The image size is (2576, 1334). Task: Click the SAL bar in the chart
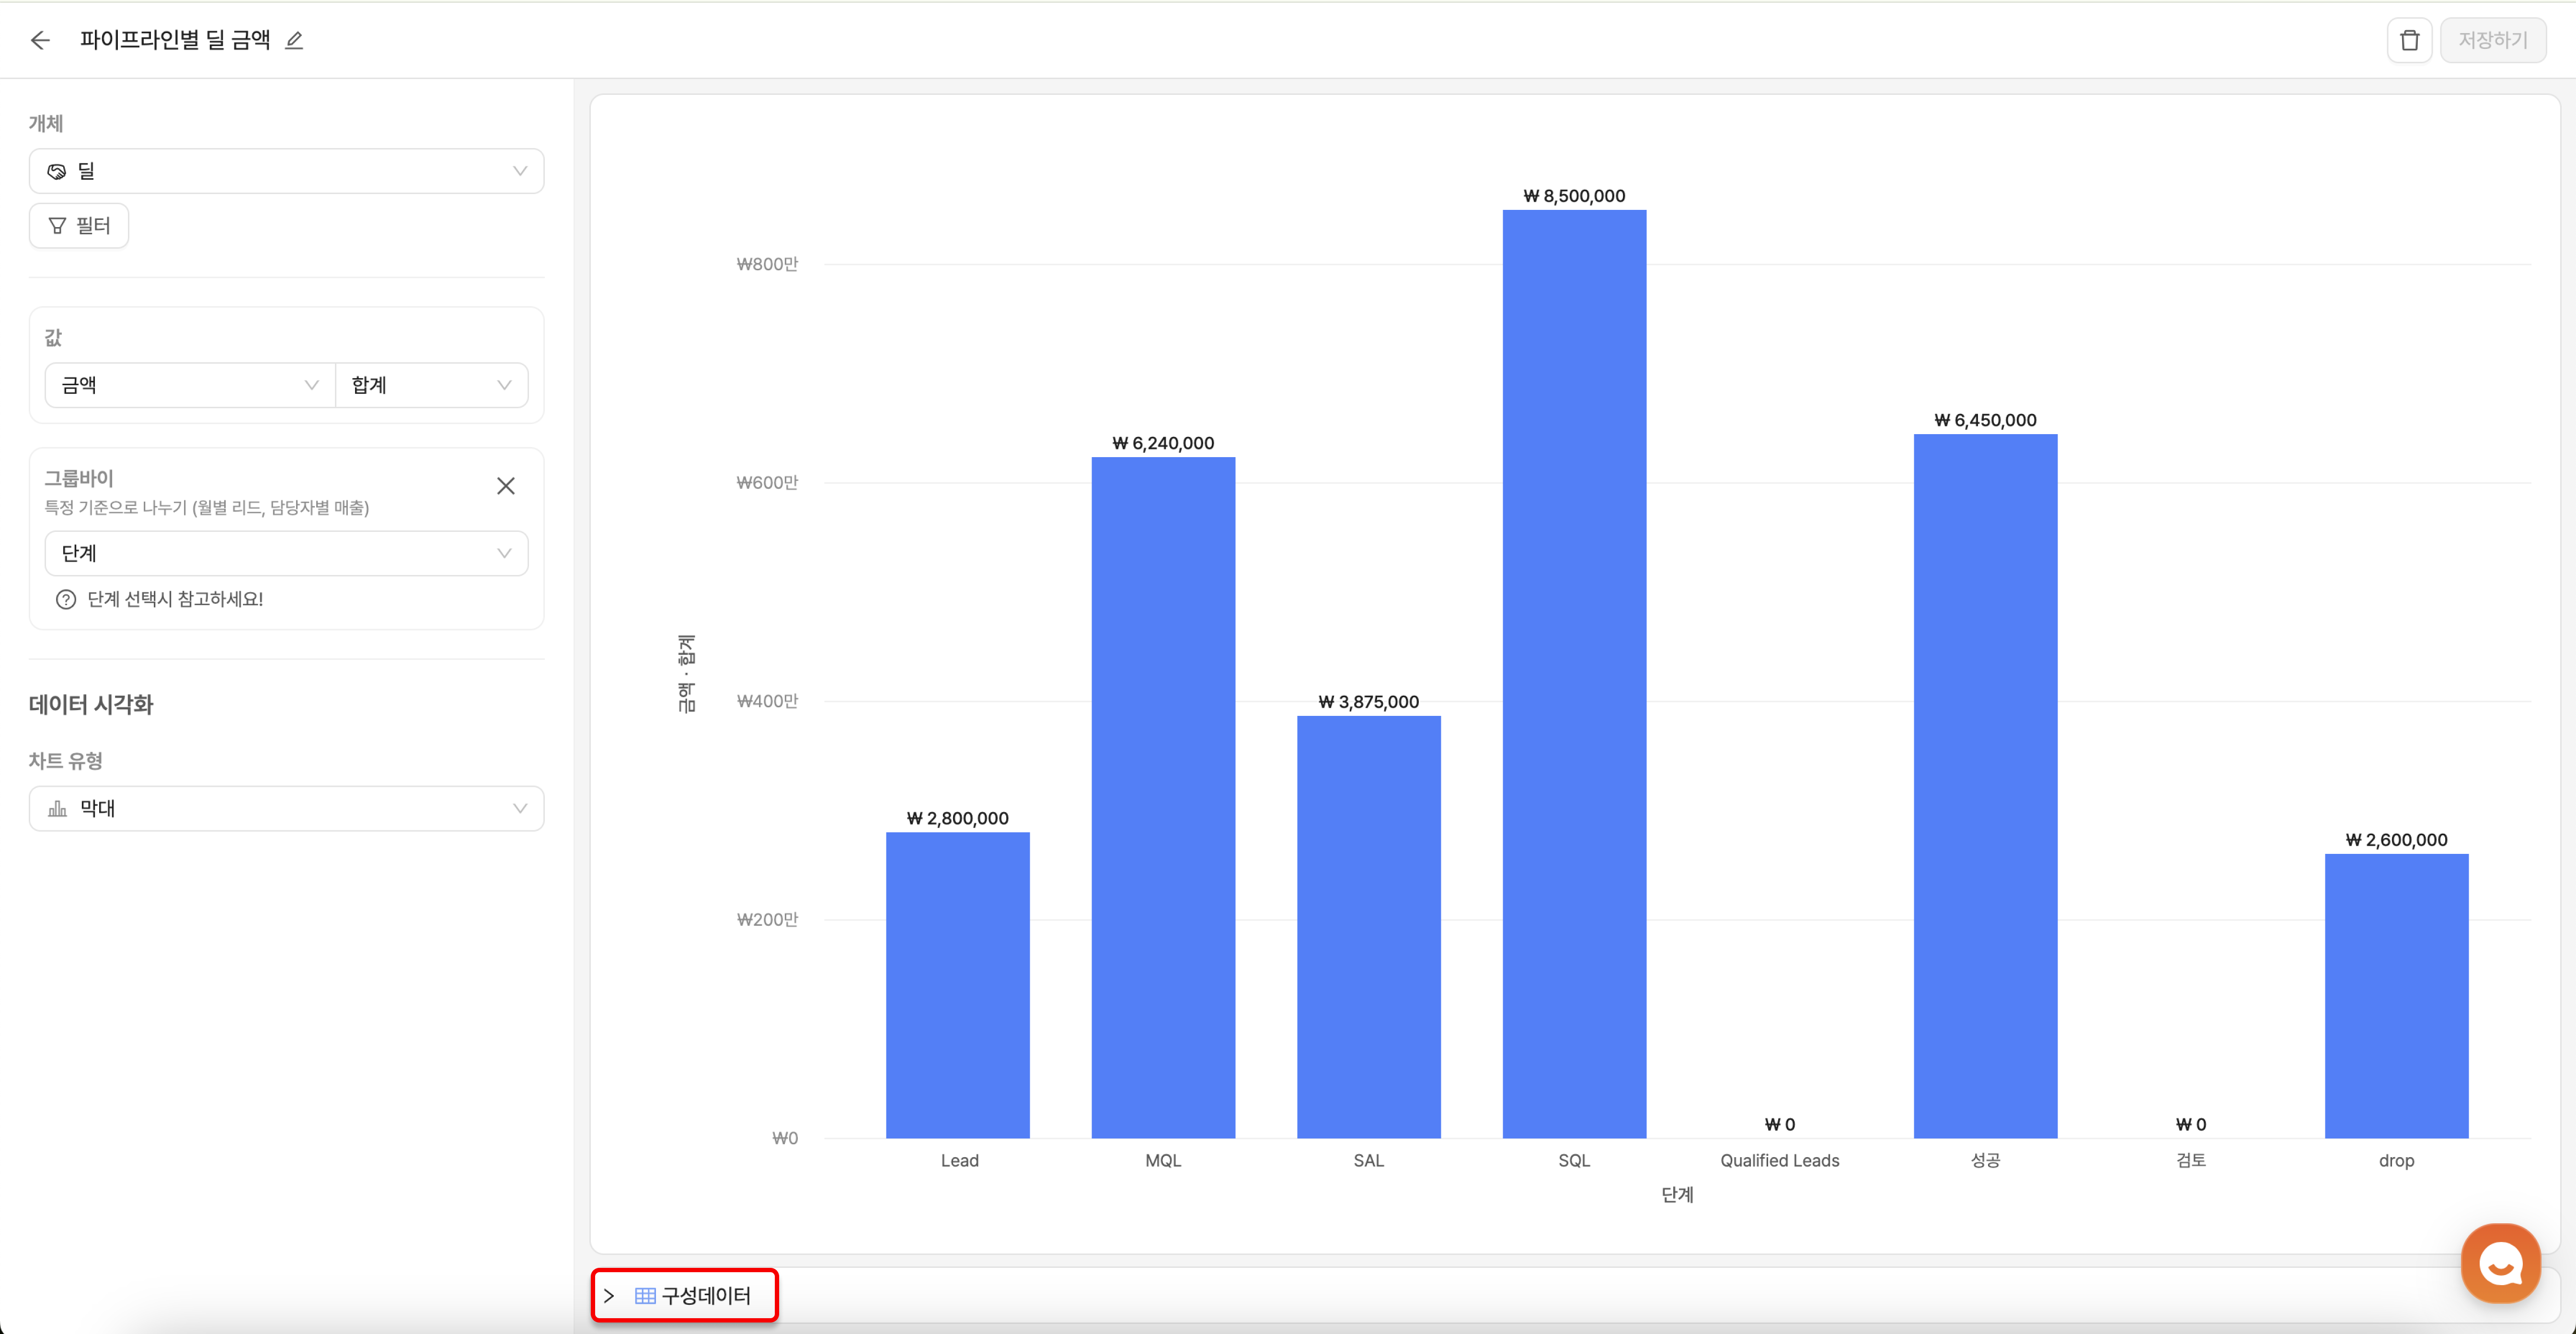(1369, 927)
